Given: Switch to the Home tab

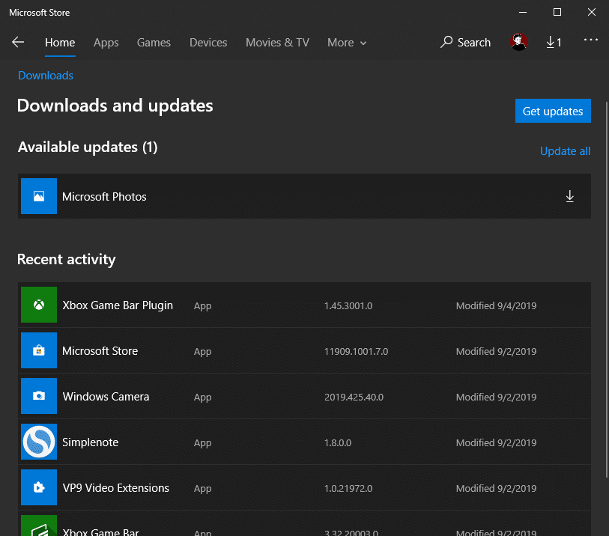Looking at the screenshot, I should tap(60, 43).
